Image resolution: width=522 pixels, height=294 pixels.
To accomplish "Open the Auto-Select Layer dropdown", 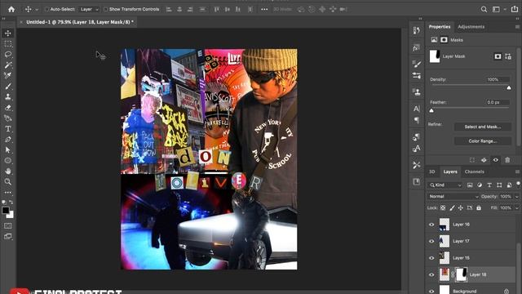I will point(89,9).
